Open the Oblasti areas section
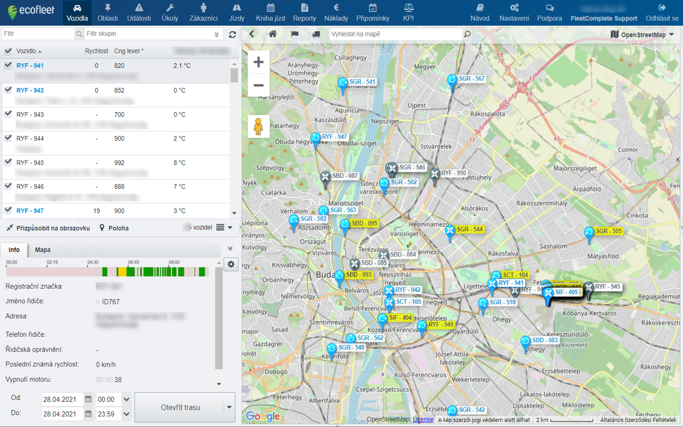This screenshot has width=683, height=427. (x=108, y=12)
